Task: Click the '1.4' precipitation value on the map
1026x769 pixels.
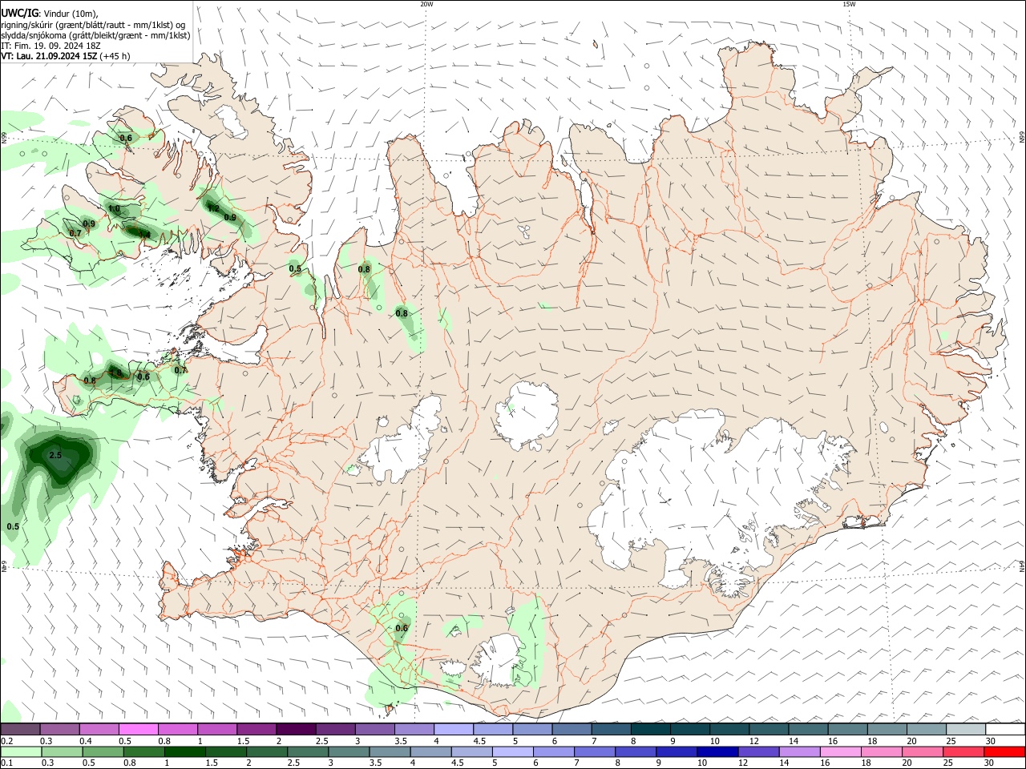Action: click(145, 235)
